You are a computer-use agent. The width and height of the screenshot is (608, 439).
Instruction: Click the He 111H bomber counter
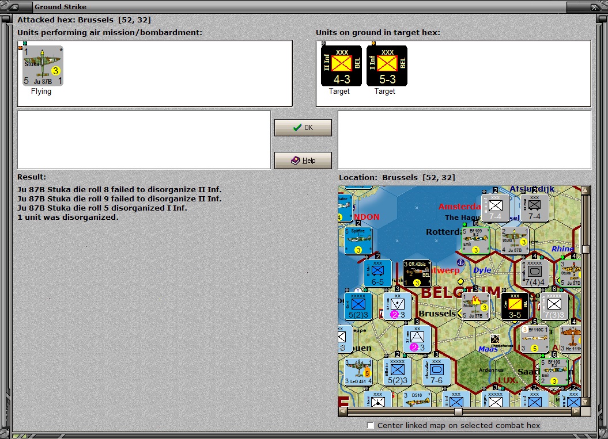click(571, 339)
